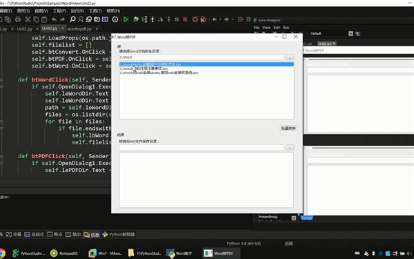Click the Redo arrow icon
This screenshot has width=414, height=259.
click(x=62, y=19)
